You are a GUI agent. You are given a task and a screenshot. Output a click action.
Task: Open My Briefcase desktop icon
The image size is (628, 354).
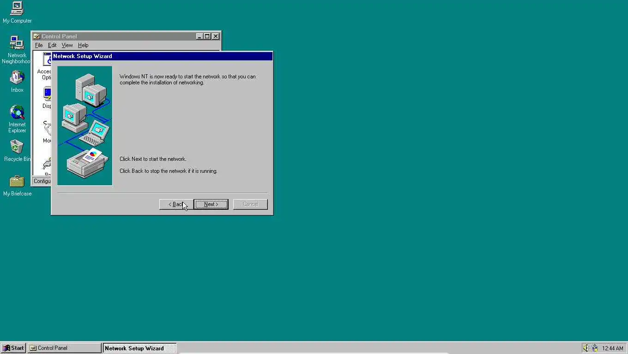tap(17, 185)
